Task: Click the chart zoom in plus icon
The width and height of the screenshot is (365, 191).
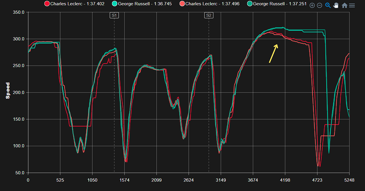Action: pyautogui.click(x=312, y=5)
